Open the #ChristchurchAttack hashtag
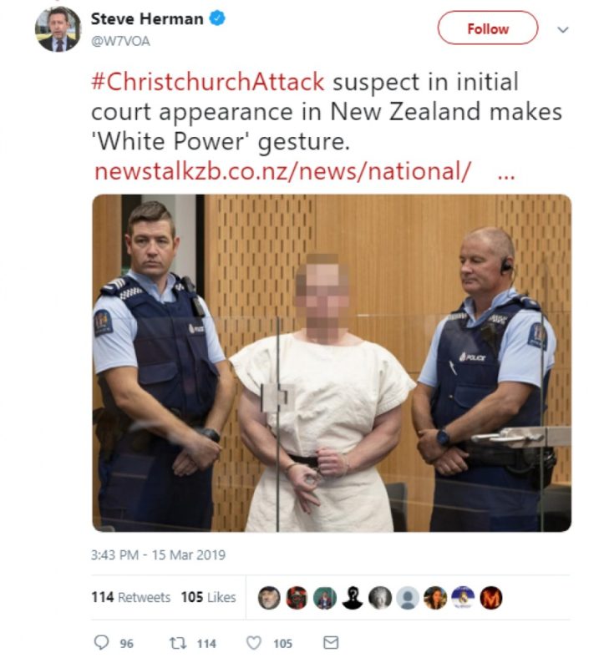Viewport: 599px width, 668px height. pyautogui.click(x=208, y=82)
